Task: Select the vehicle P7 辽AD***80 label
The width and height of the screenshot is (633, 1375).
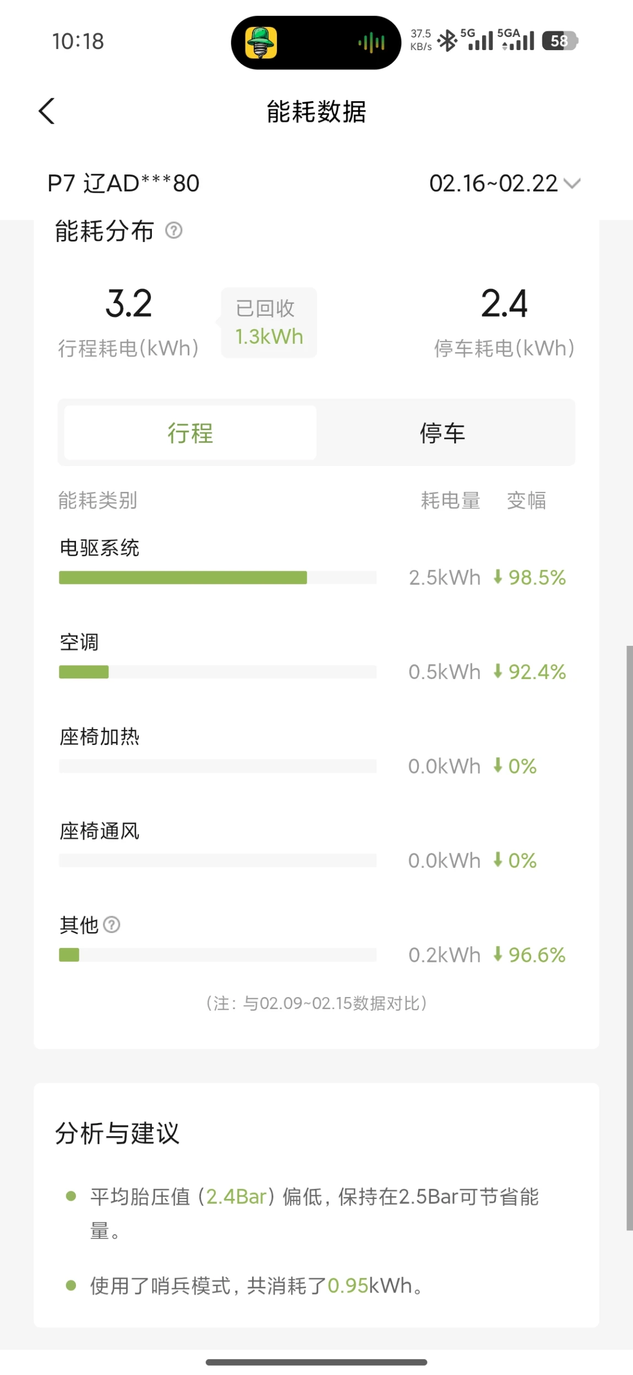Action: click(123, 183)
